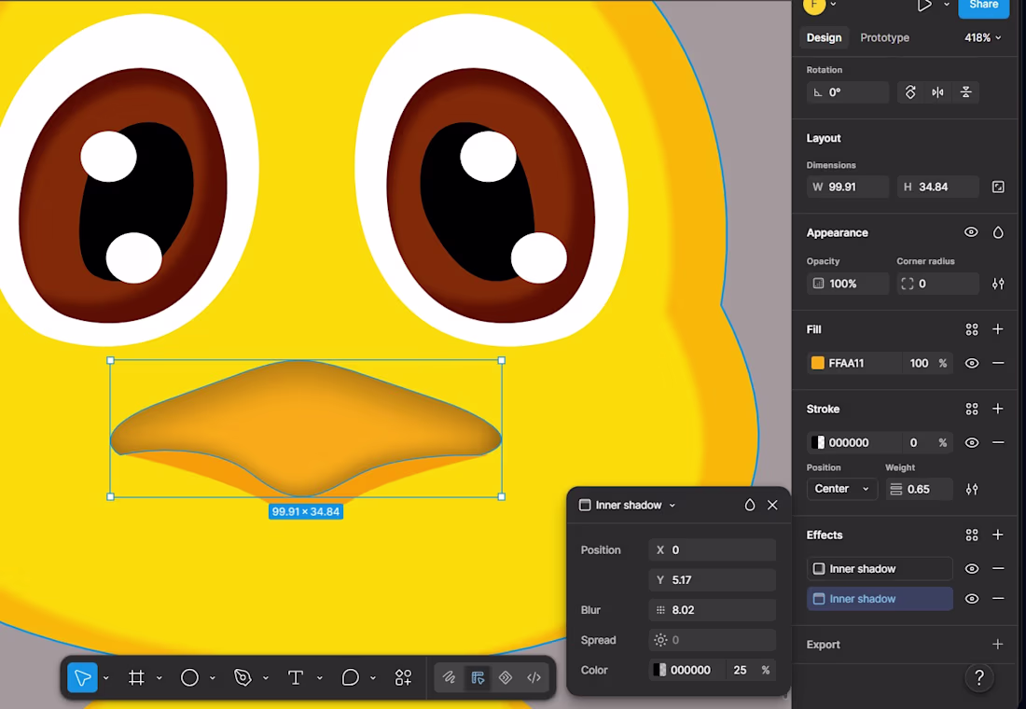Open the stroke Position Center dropdown
Viewport: 1026px width, 709px height.
coord(841,489)
